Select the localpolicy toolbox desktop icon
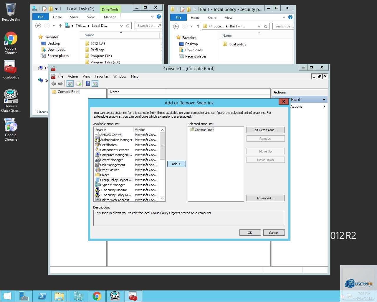Viewport: 377px width, 302px height. pos(11,70)
